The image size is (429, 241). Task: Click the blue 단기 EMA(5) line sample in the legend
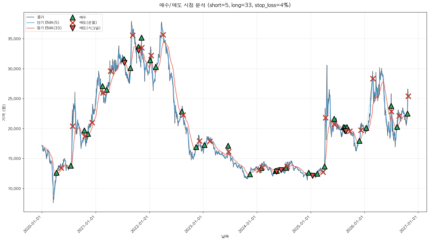point(31,23)
